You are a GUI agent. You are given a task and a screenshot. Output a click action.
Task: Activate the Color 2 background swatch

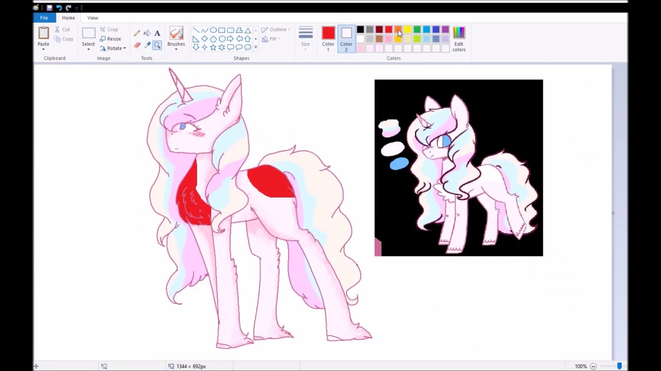347,39
